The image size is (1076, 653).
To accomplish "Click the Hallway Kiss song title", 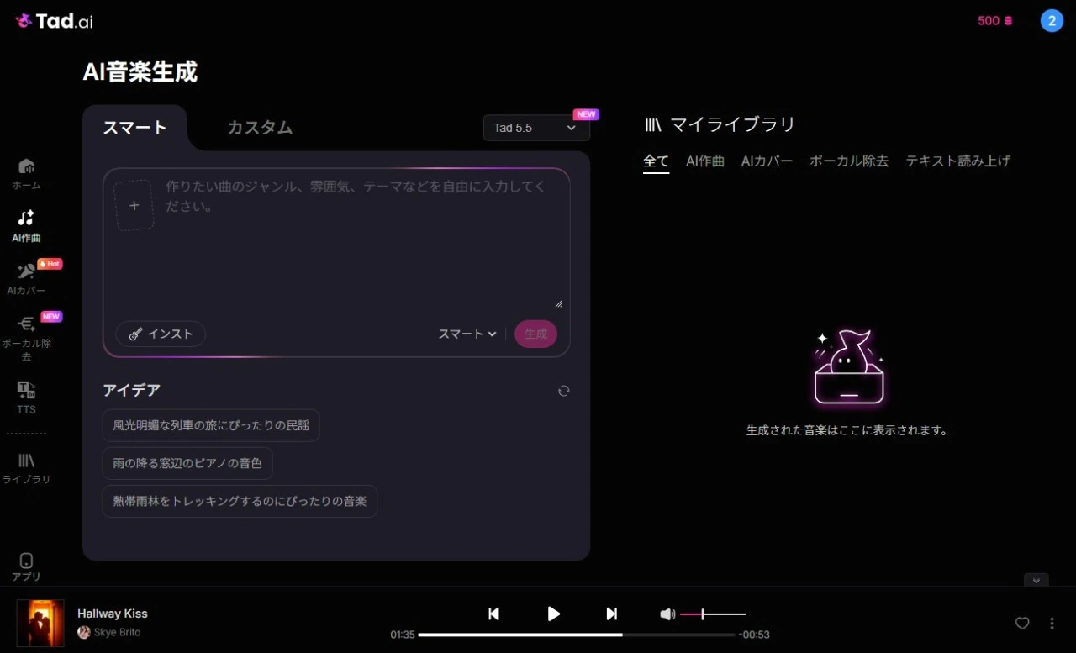I will (113, 614).
